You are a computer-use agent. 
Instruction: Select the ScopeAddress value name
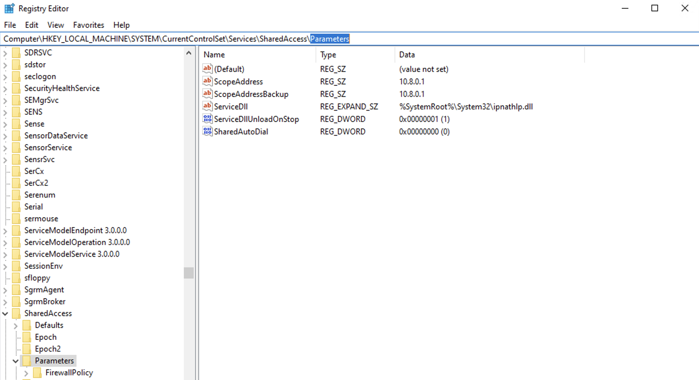coord(238,82)
